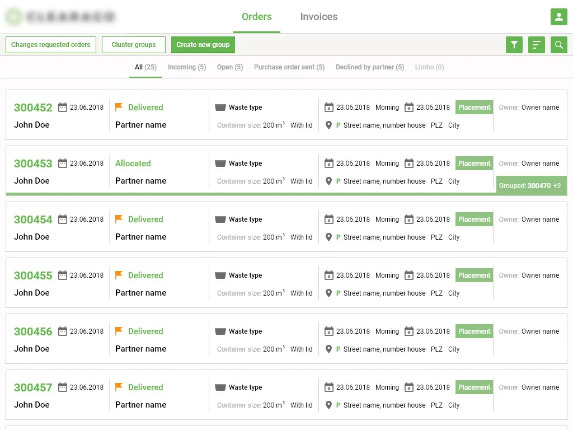The height and width of the screenshot is (430, 573).
Task: Click the sort order icon
Action: (x=536, y=45)
